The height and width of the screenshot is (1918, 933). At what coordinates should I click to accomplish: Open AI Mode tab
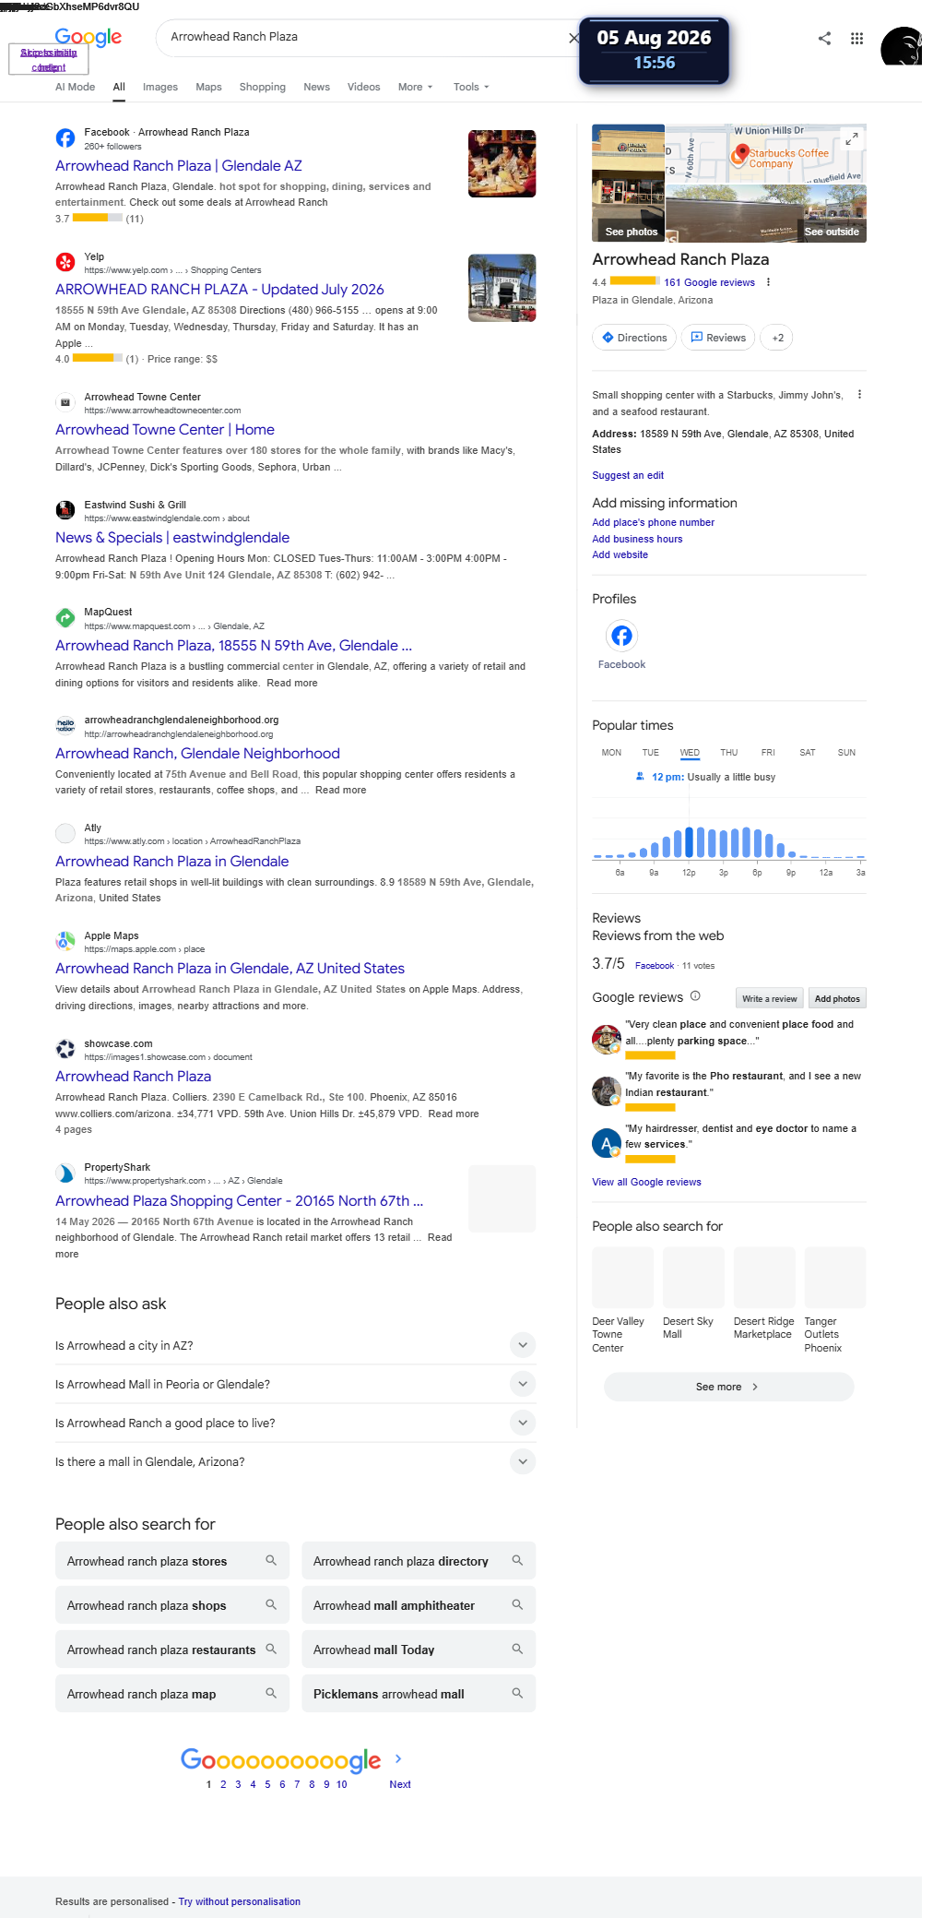[x=75, y=87]
